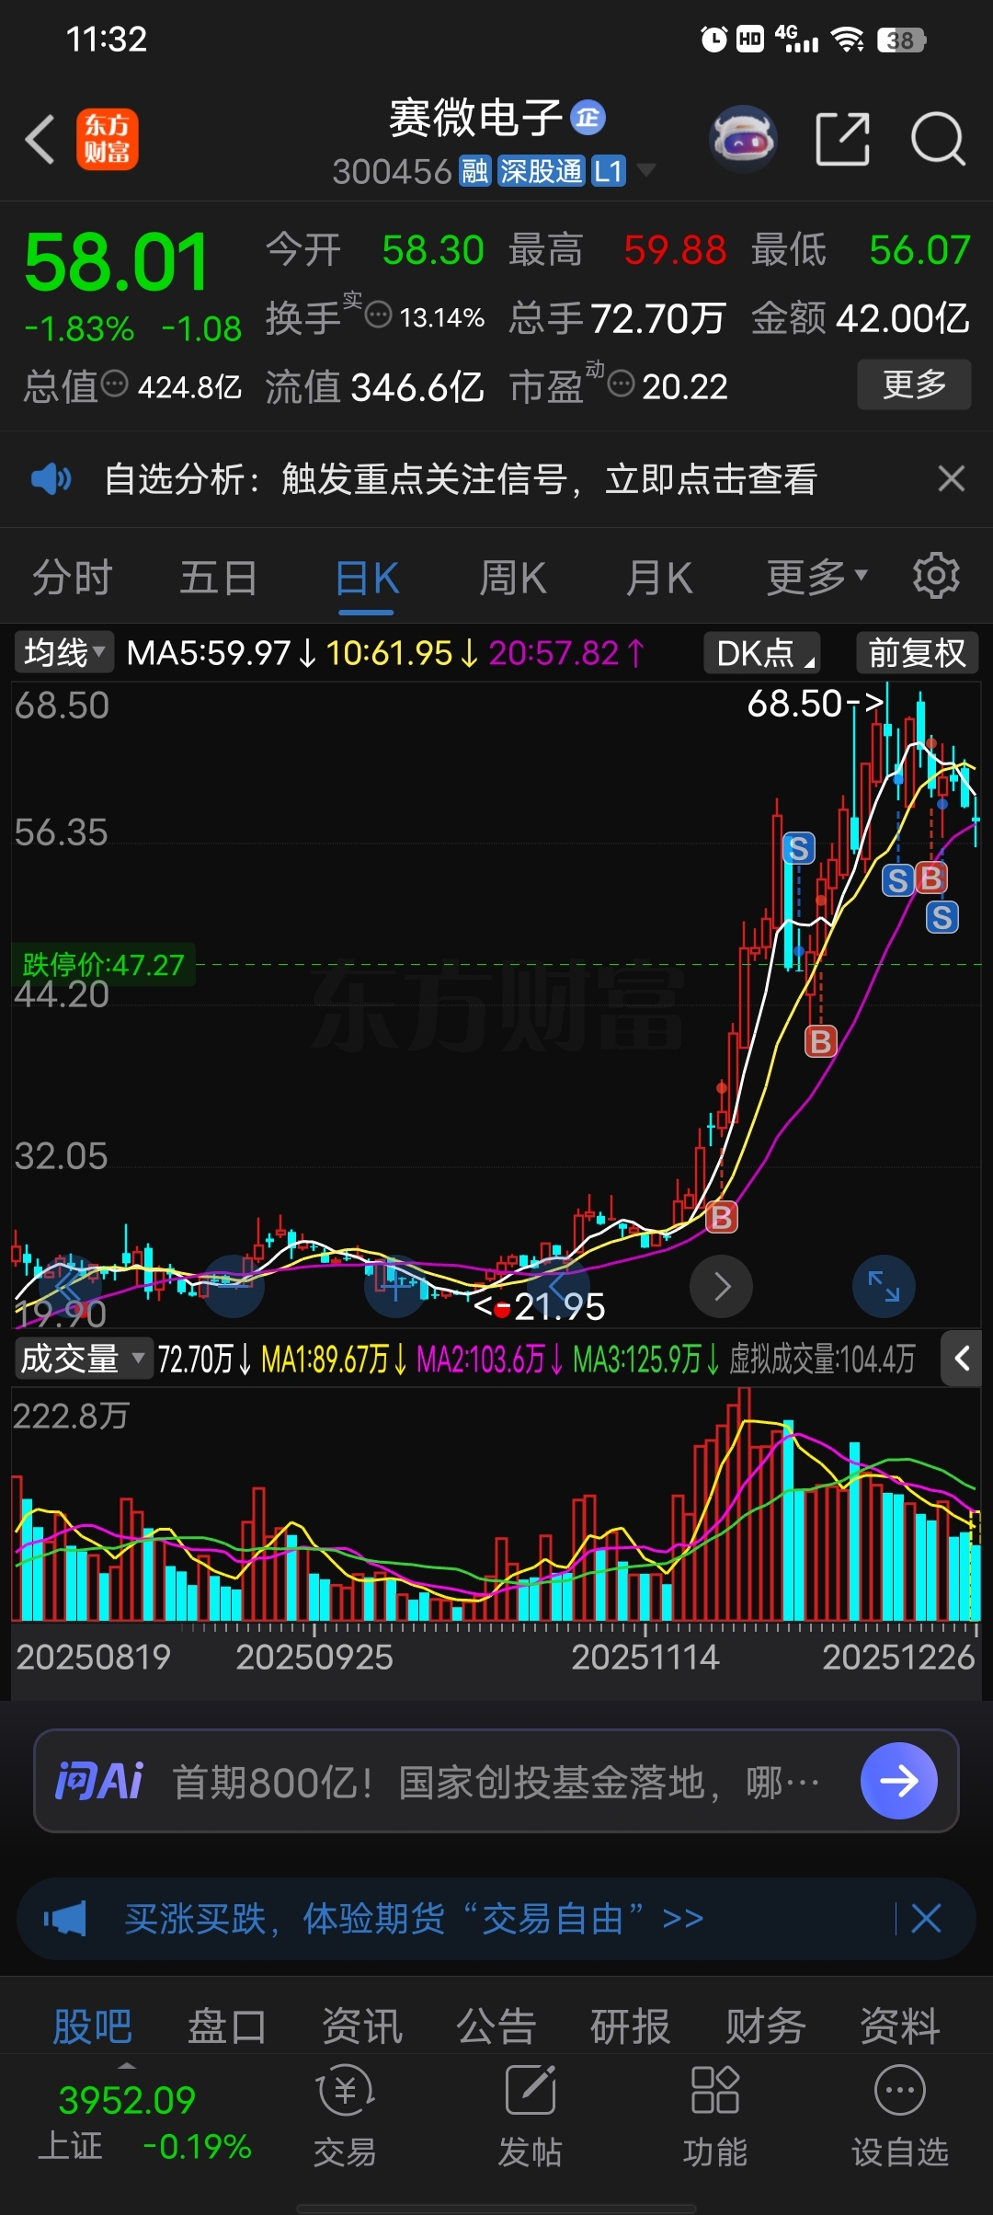Tap the speaker icon in 自选分析 banner

pos(51,478)
